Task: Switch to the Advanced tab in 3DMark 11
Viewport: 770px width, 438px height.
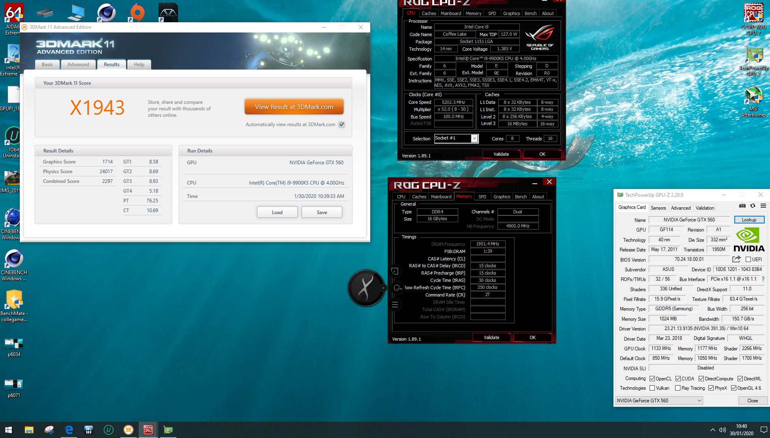Action: pos(78,64)
